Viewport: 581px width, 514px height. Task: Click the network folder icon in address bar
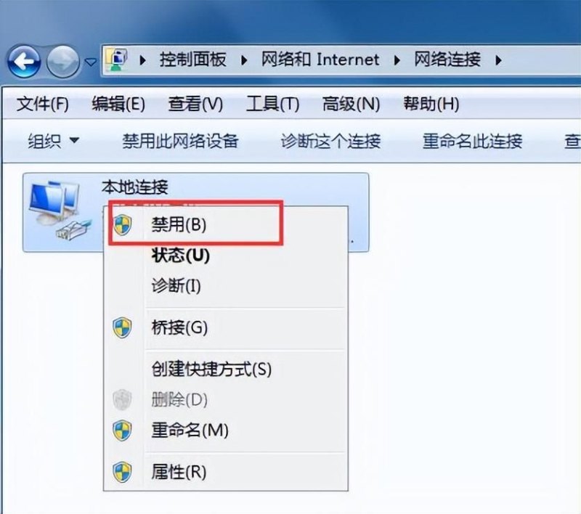(x=117, y=60)
